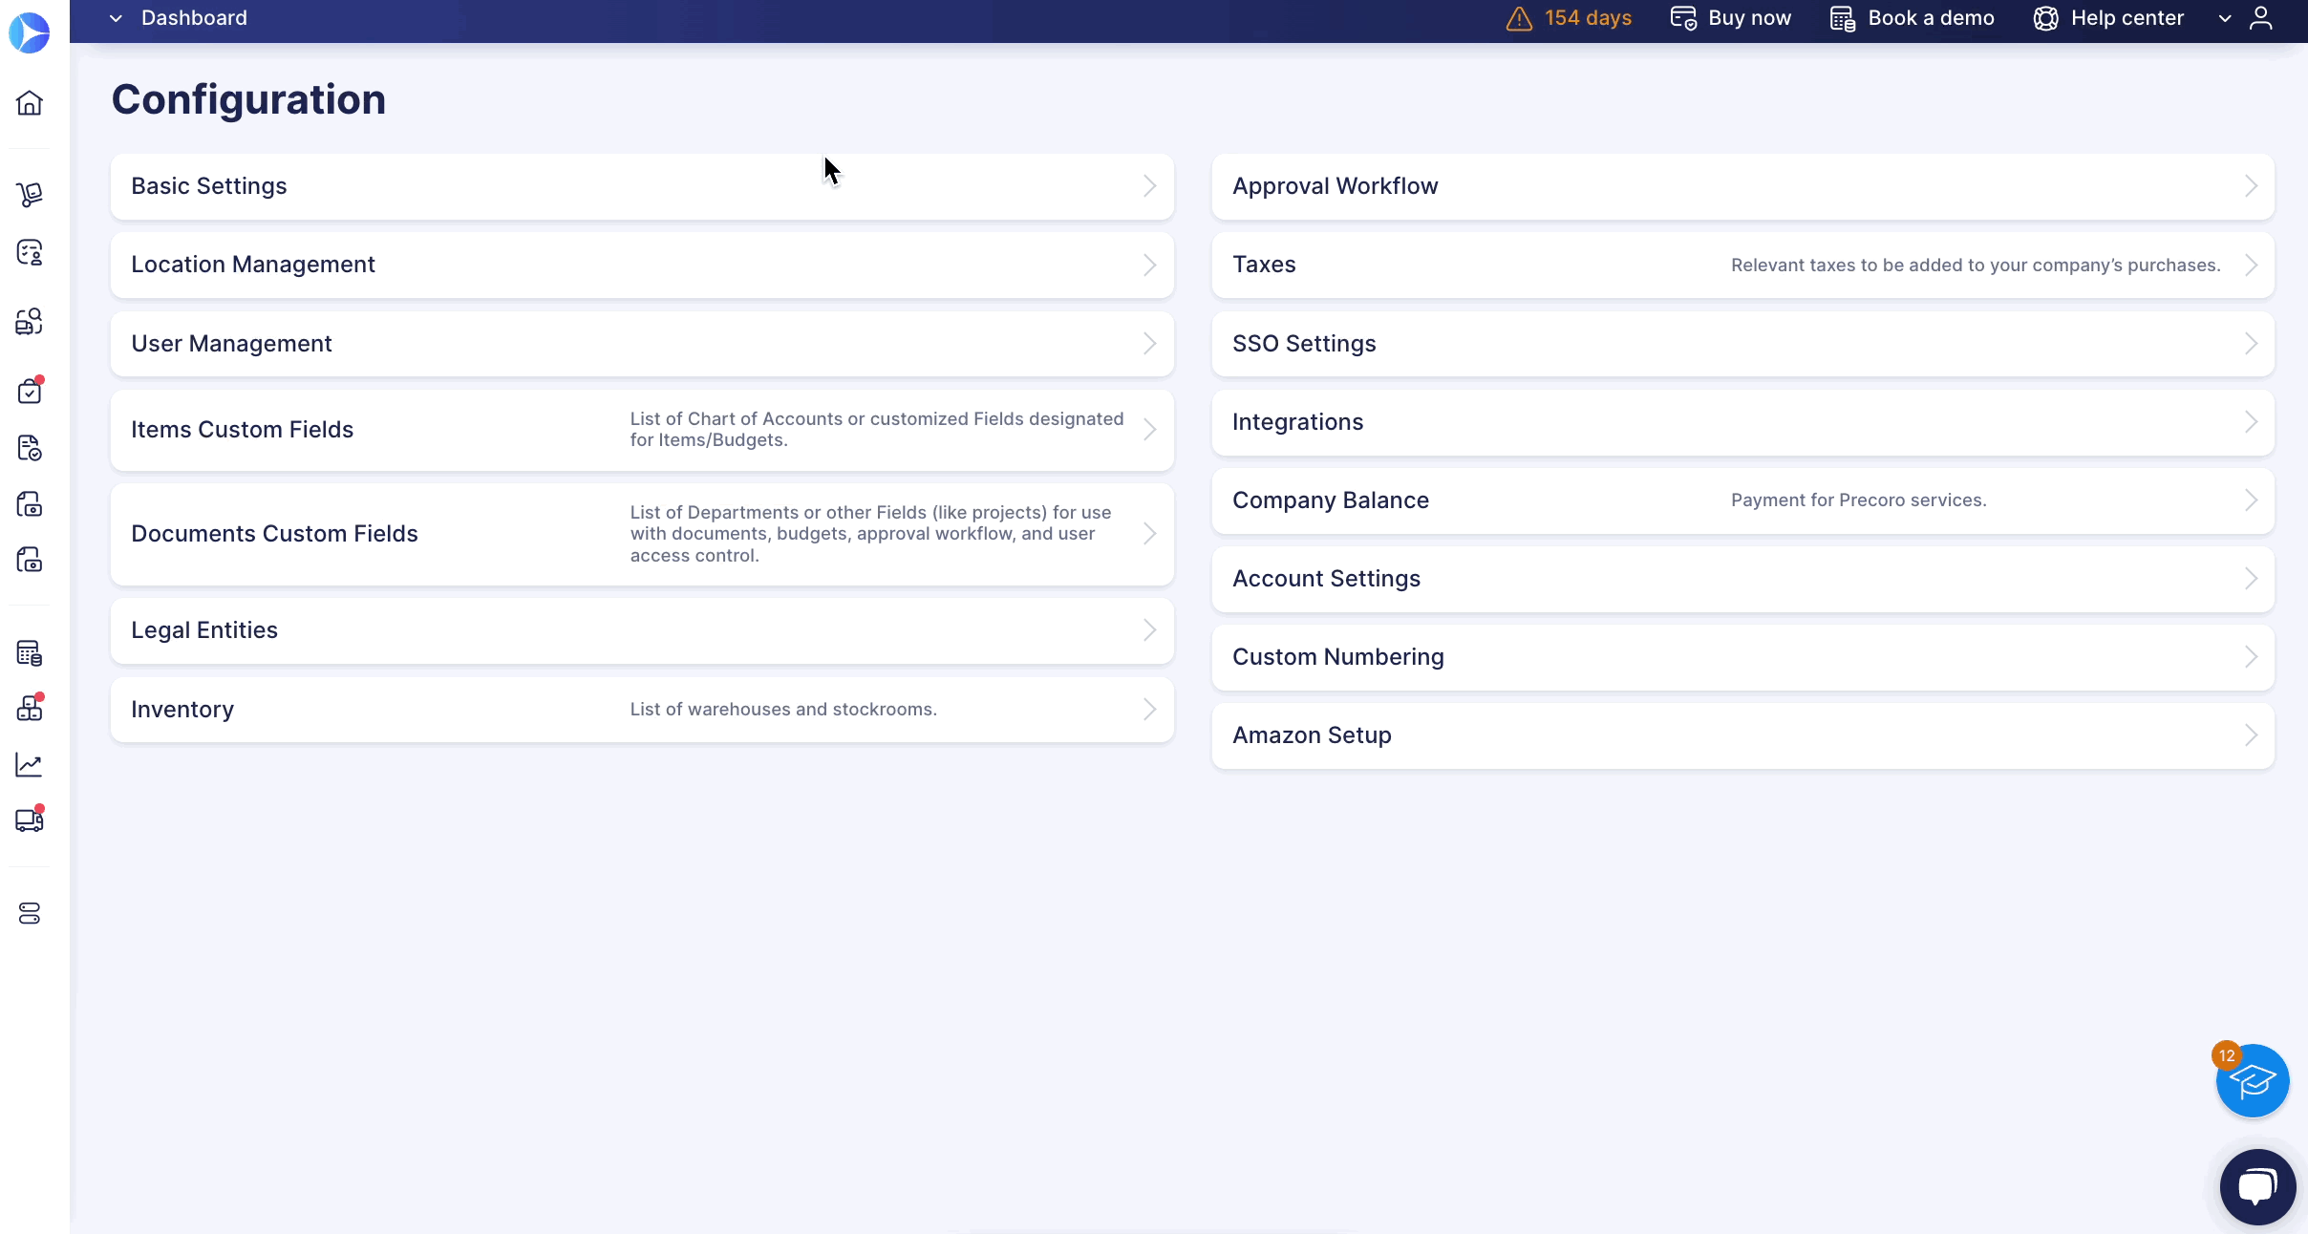
Task: Open the Inventory configuration
Action: point(642,710)
